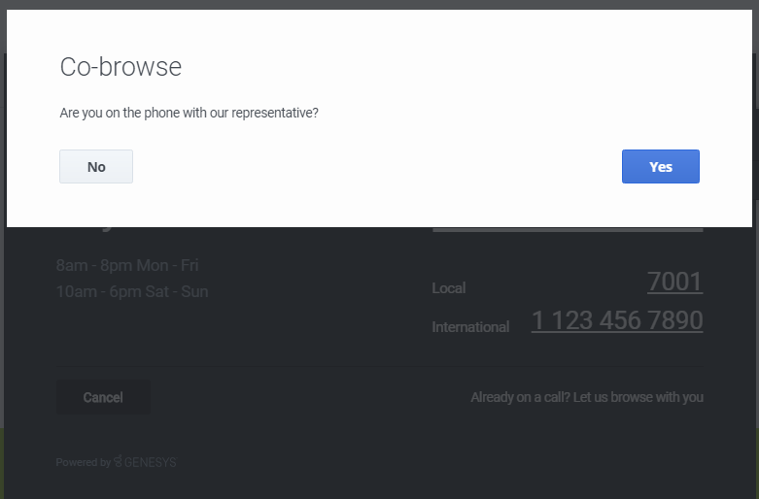Click the 'Local' label
The image size is (759, 499).
pyautogui.click(x=448, y=288)
